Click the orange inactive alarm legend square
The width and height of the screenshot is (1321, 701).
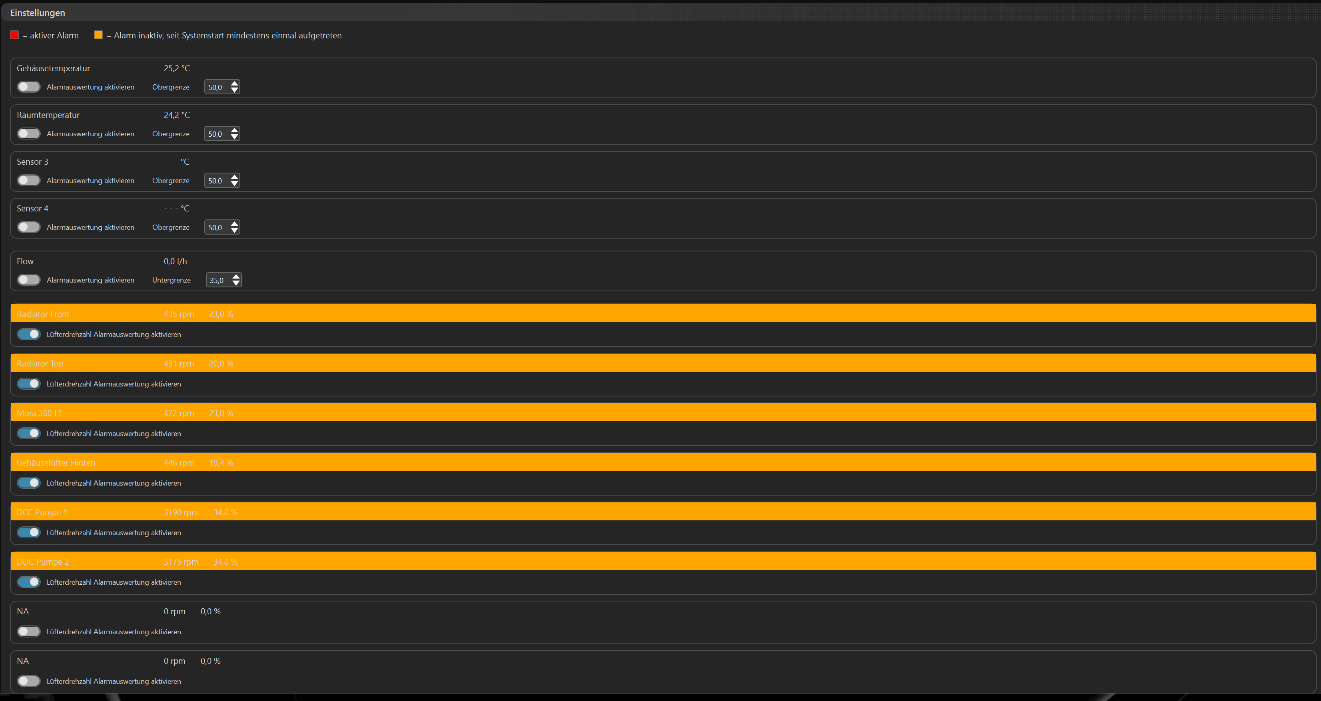pos(98,35)
